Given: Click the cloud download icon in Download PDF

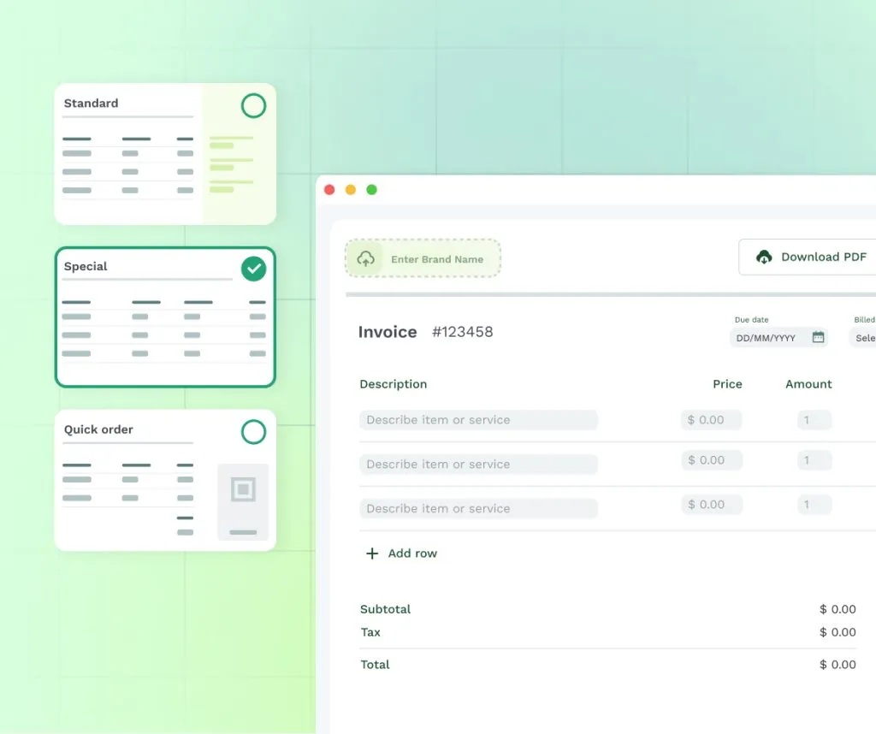Looking at the screenshot, I should coord(764,257).
